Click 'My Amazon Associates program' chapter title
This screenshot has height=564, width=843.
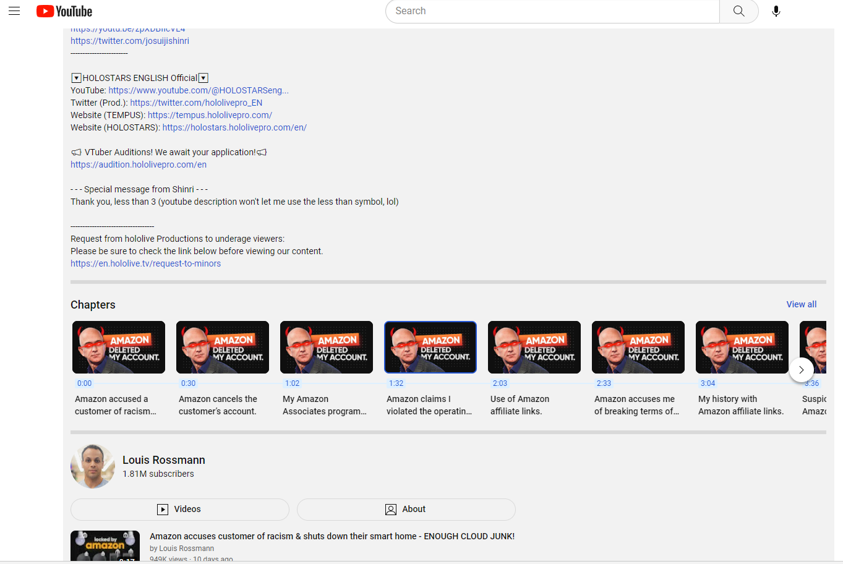point(325,405)
